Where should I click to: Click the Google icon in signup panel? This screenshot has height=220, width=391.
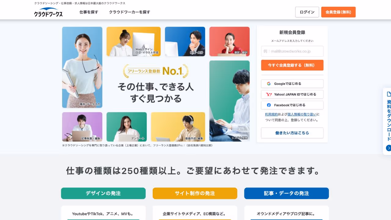click(269, 84)
